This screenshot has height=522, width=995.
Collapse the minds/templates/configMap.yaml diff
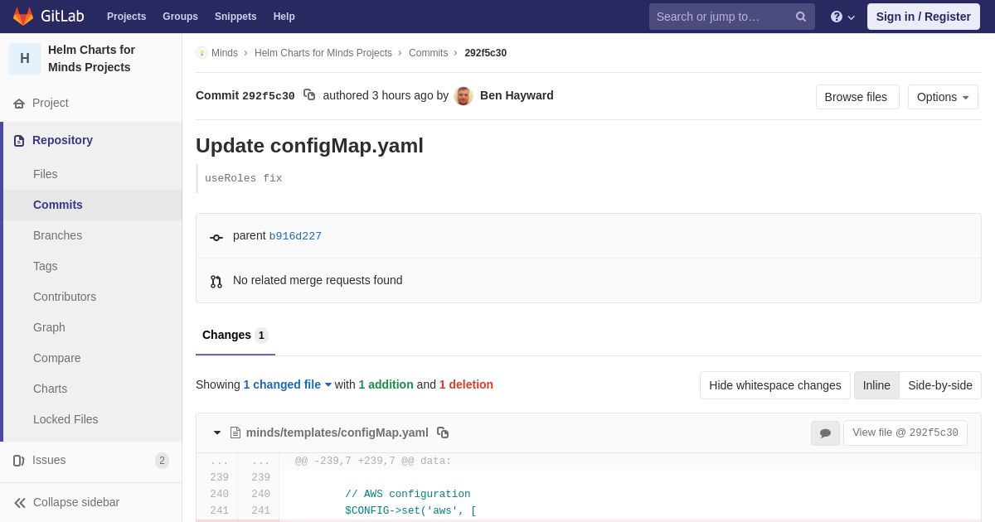217,433
